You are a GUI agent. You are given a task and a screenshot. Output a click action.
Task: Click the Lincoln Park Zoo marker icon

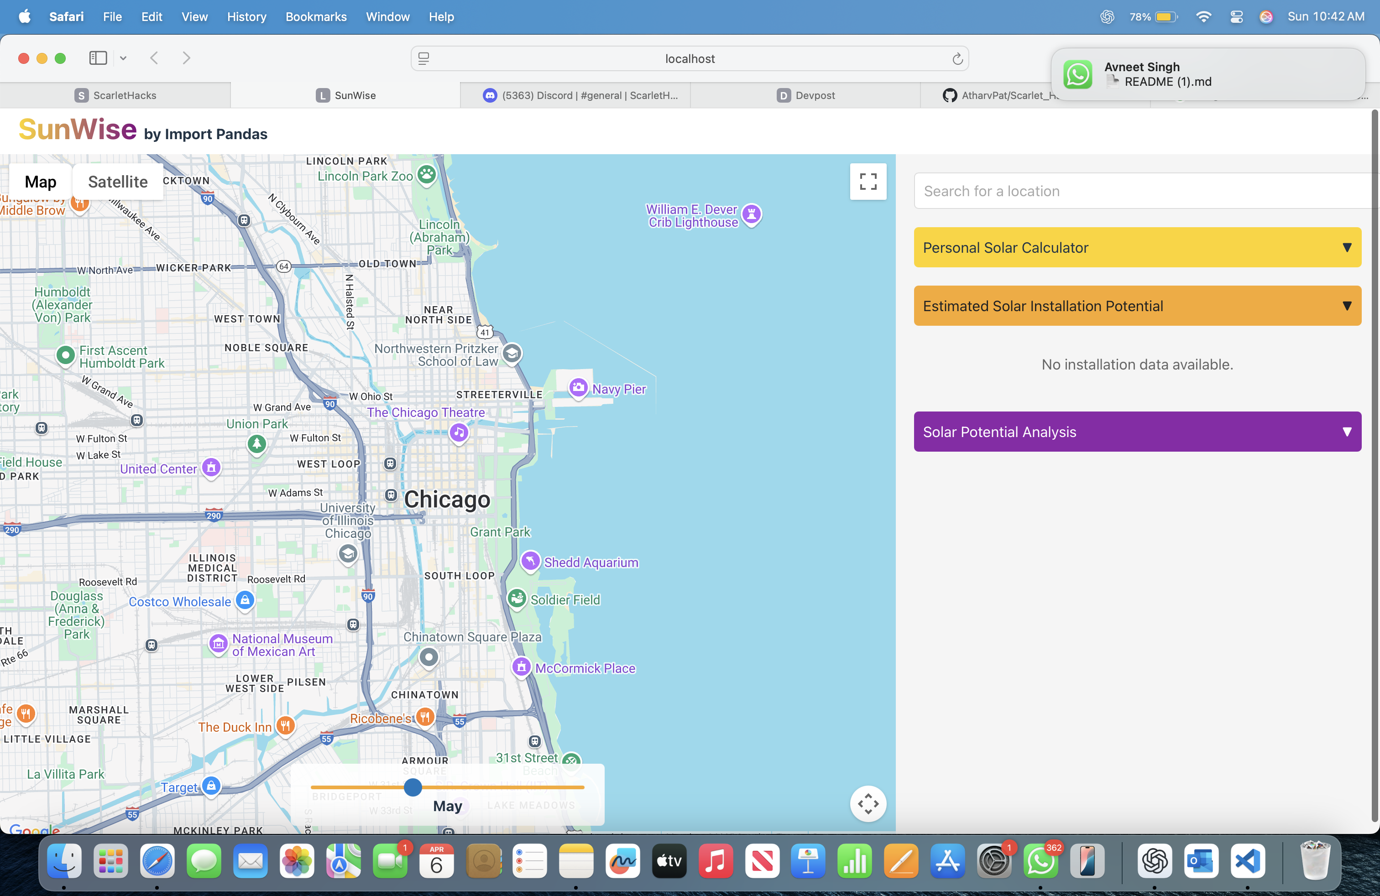pyautogui.click(x=427, y=174)
